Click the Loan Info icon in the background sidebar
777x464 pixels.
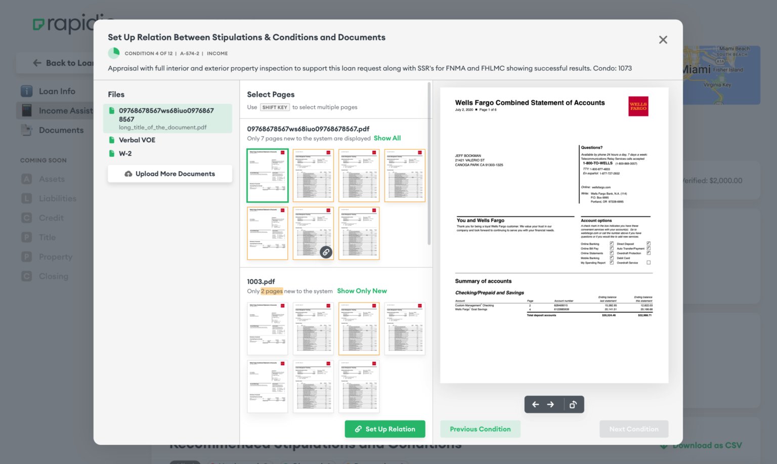click(x=27, y=91)
